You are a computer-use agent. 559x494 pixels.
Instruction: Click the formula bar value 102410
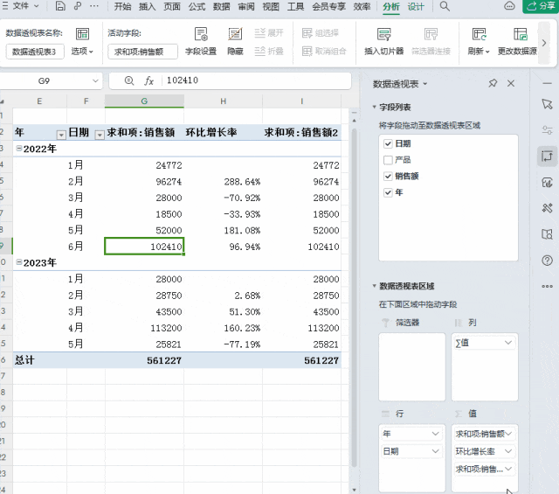[183, 80]
